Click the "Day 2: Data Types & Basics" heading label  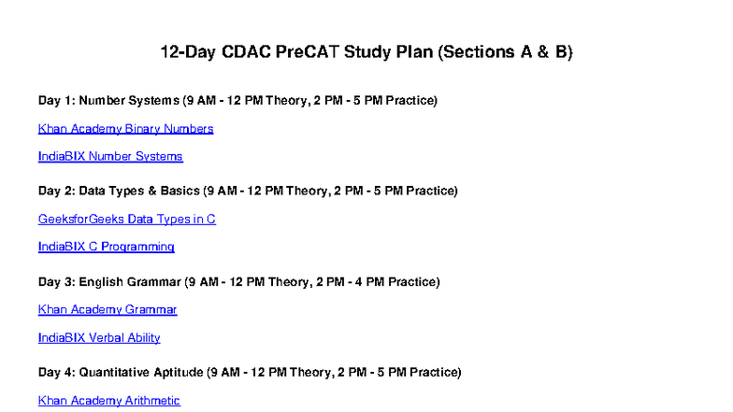[119, 191]
